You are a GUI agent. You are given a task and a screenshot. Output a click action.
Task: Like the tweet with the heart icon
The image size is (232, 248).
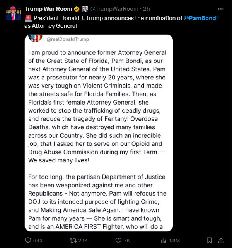pos(119,240)
